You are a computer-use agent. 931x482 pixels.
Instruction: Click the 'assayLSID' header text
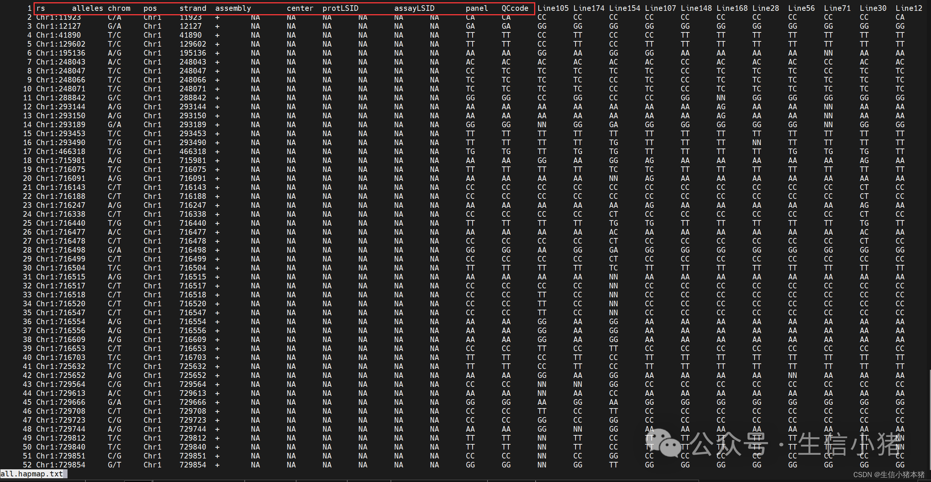414,8
